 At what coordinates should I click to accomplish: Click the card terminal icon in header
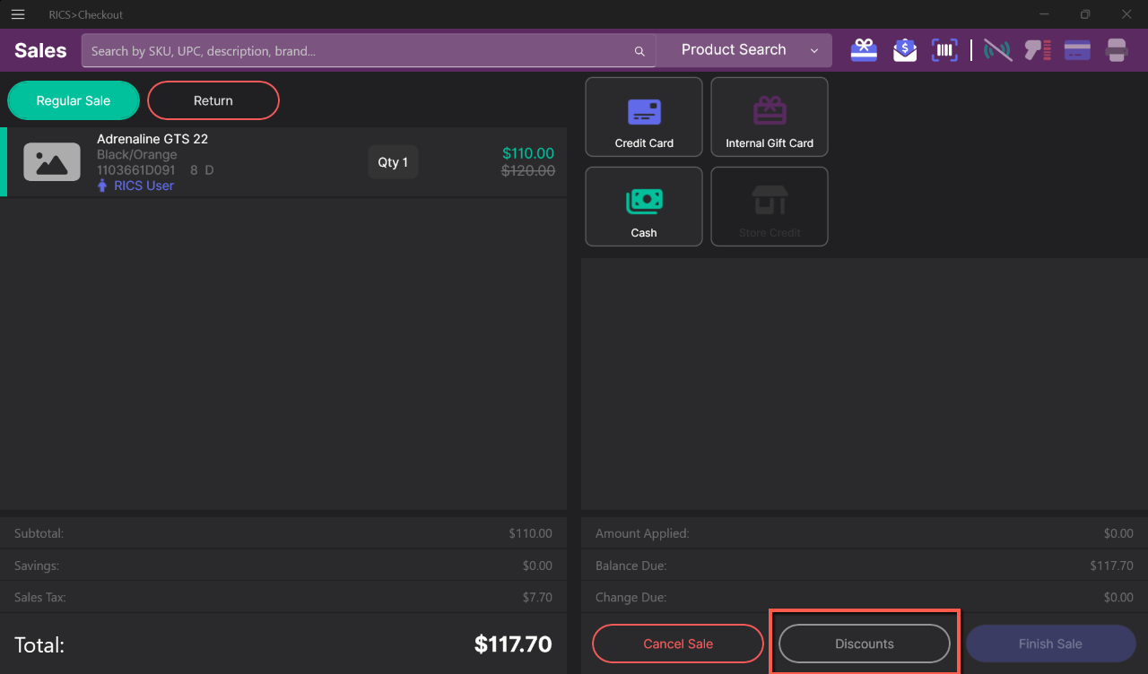pyautogui.click(x=1077, y=50)
